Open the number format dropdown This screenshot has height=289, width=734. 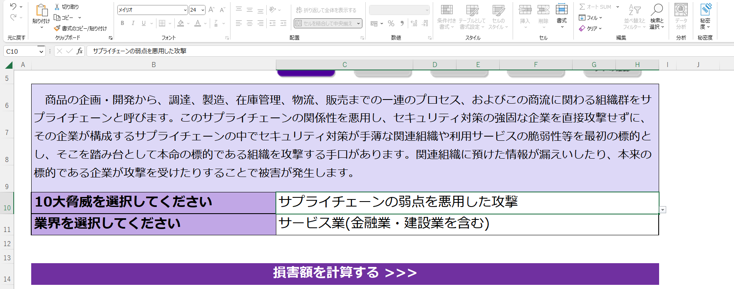427,10
